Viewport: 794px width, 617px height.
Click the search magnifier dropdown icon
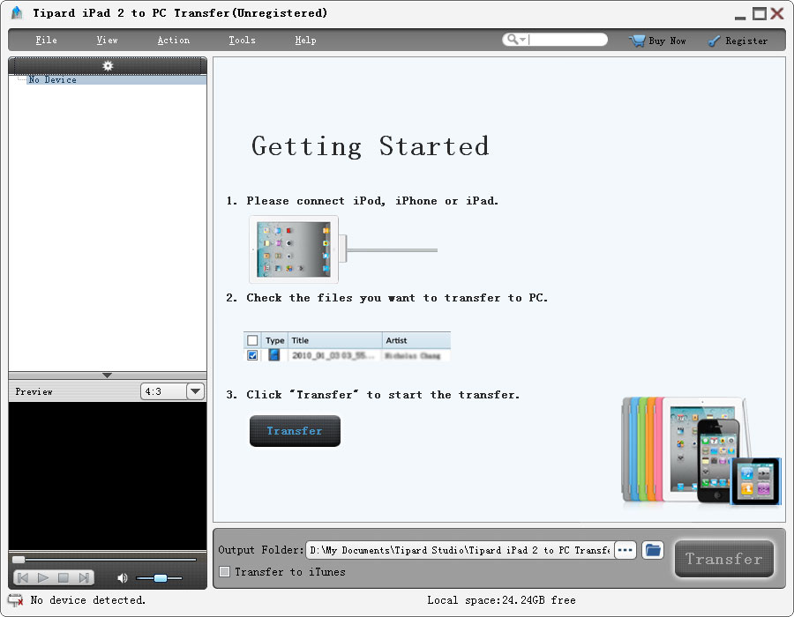[516, 40]
